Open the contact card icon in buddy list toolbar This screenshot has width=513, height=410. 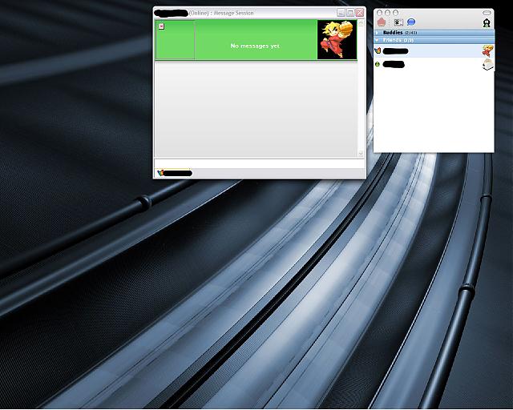398,22
